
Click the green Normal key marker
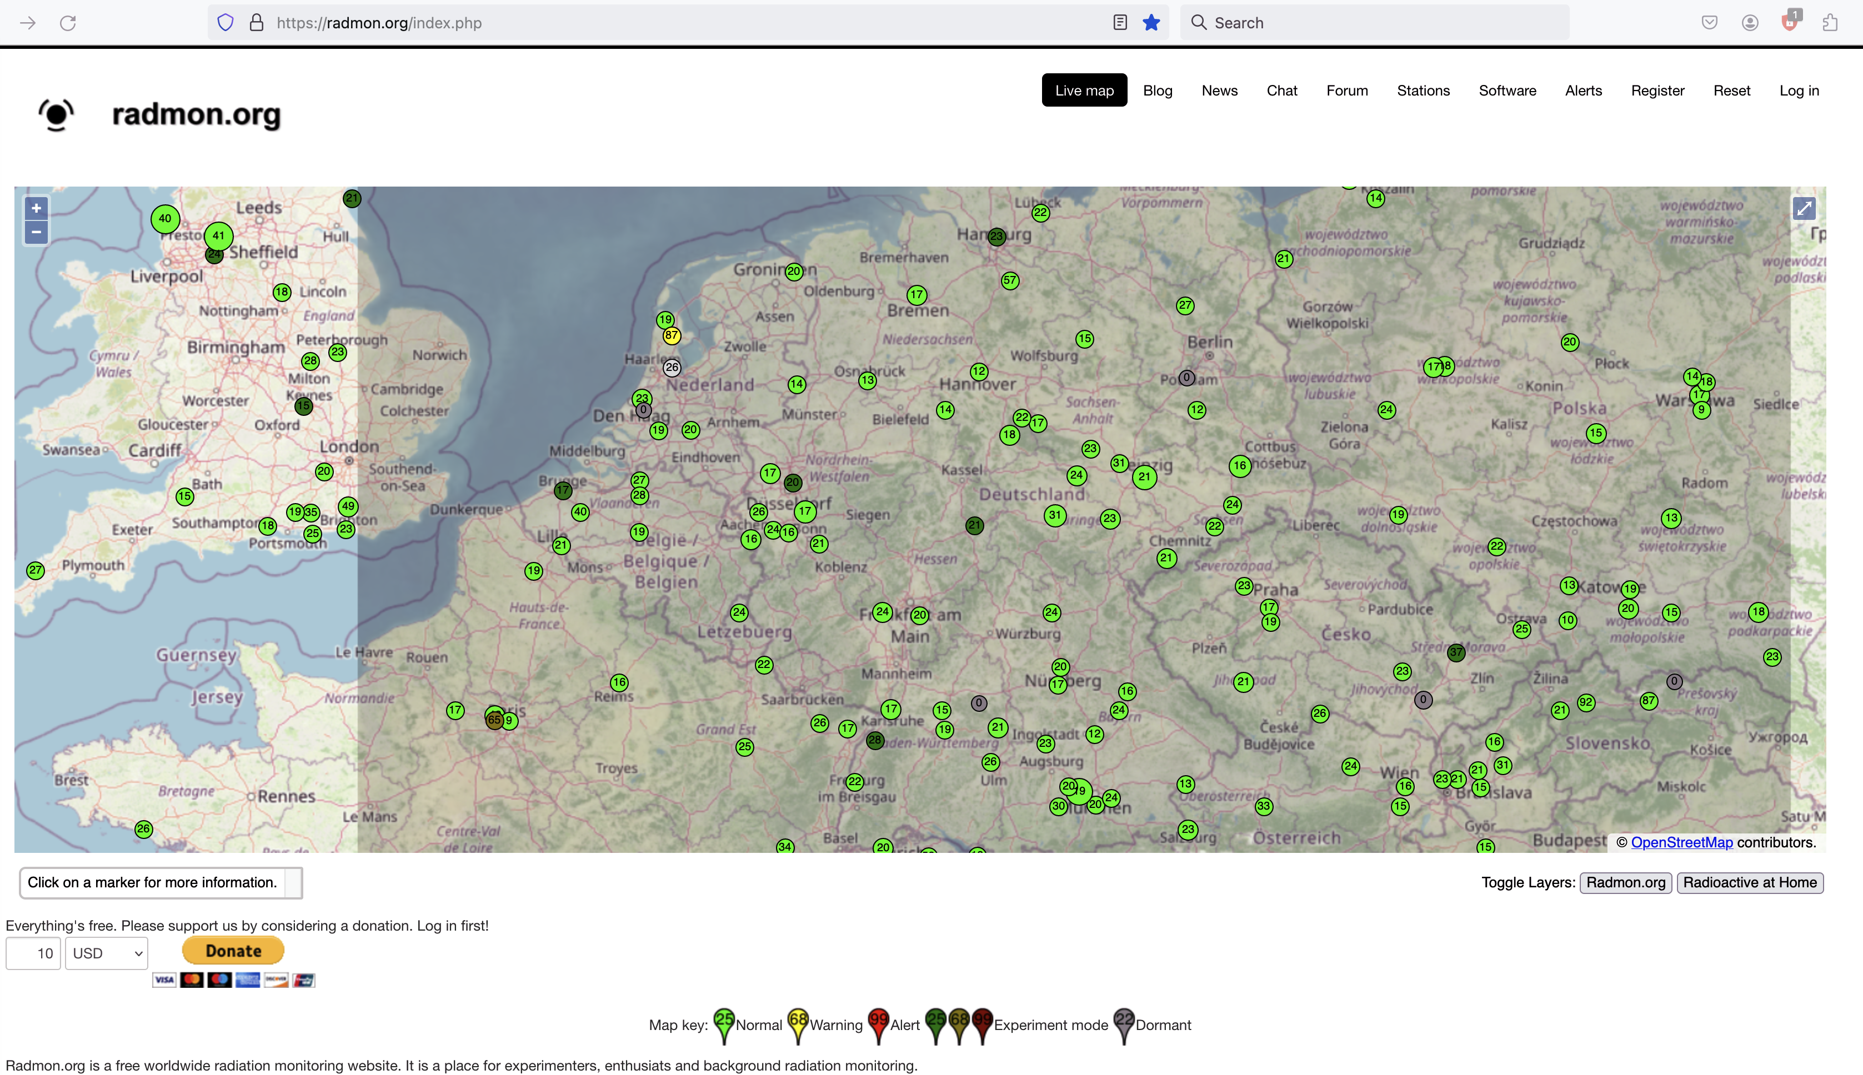(x=724, y=1026)
